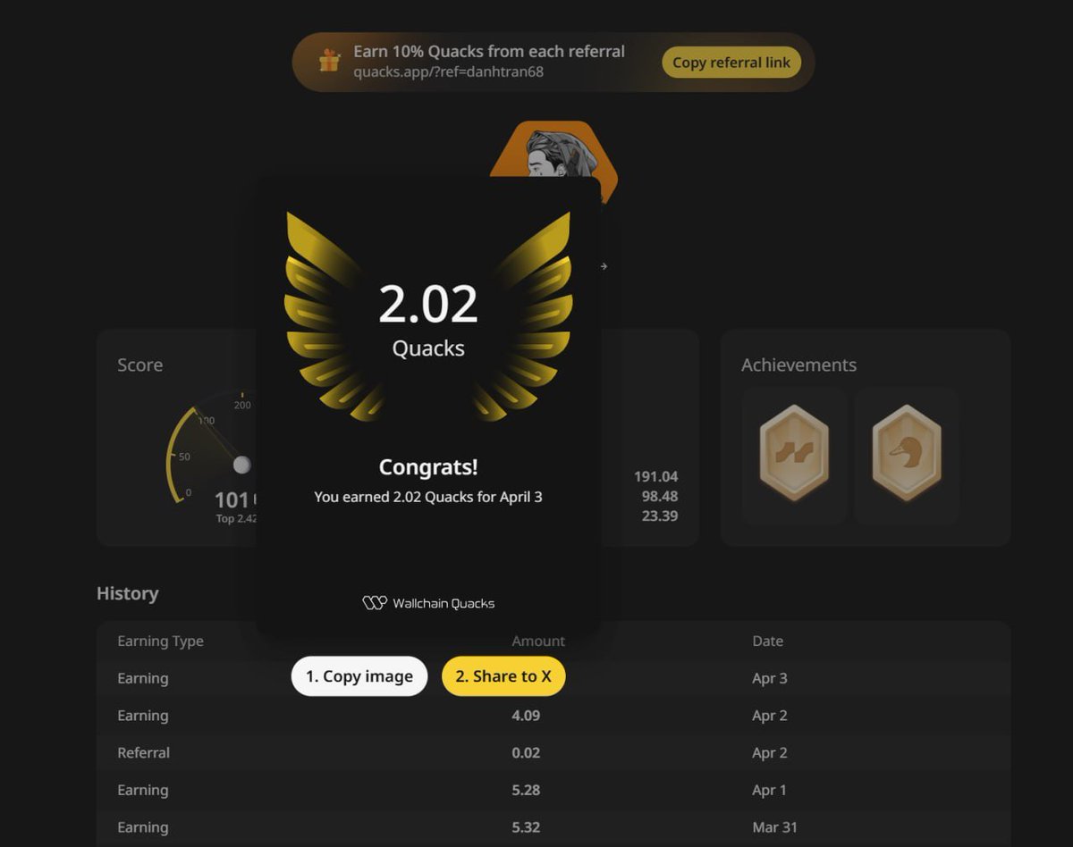Click the score gauge needle knob

coord(241,465)
